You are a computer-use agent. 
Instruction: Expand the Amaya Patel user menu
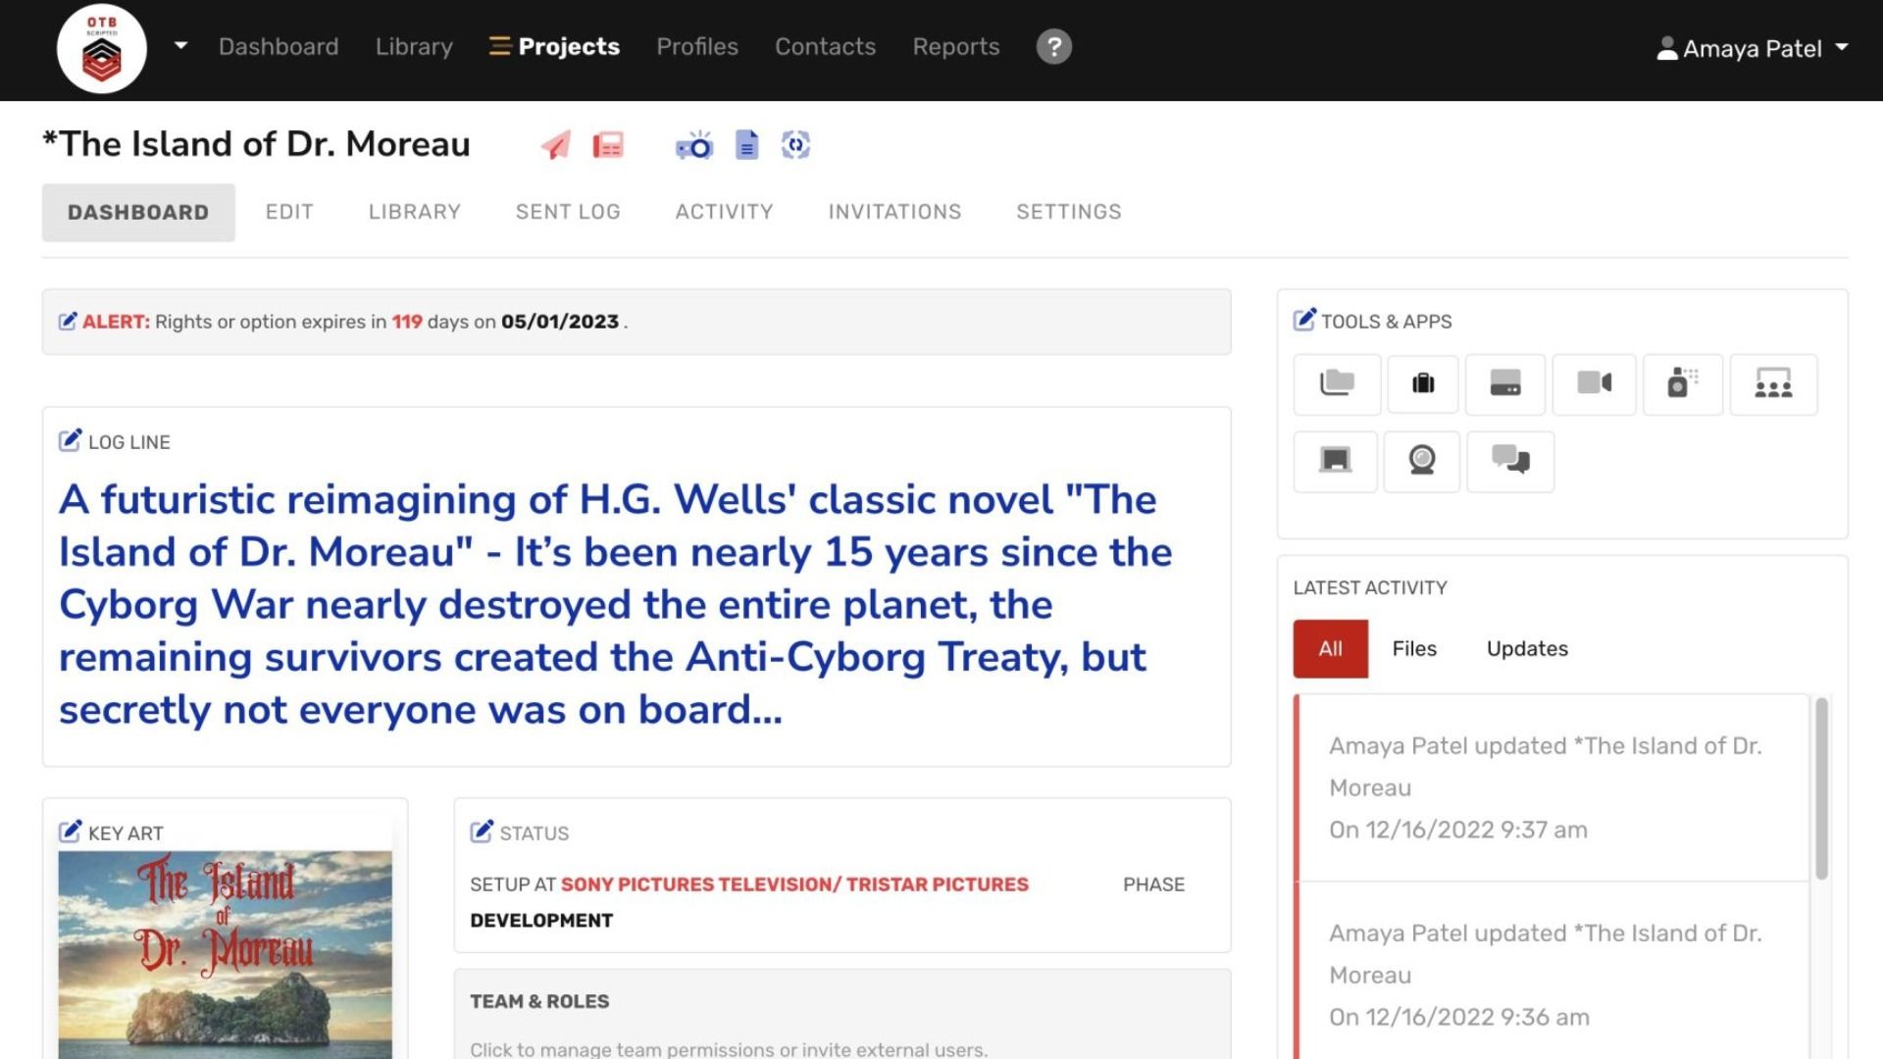pyautogui.click(x=1752, y=48)
